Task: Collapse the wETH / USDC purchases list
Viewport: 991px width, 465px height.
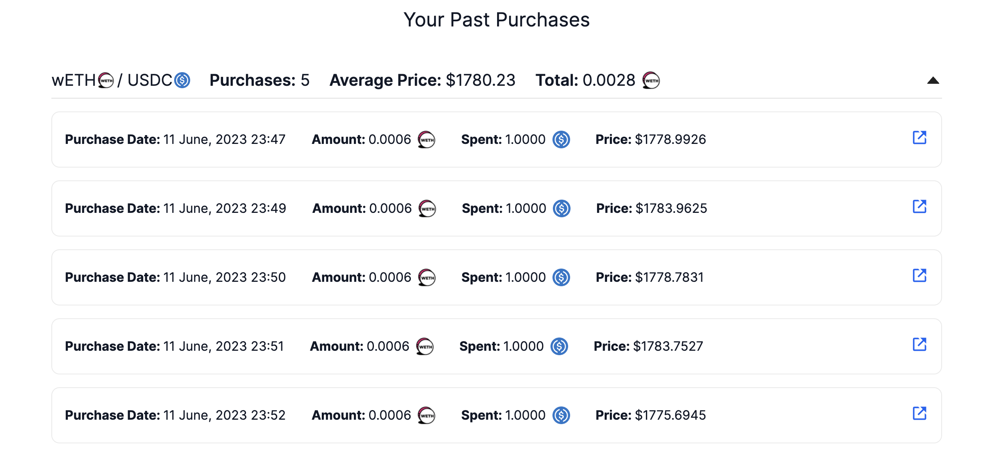Action: 933,81
